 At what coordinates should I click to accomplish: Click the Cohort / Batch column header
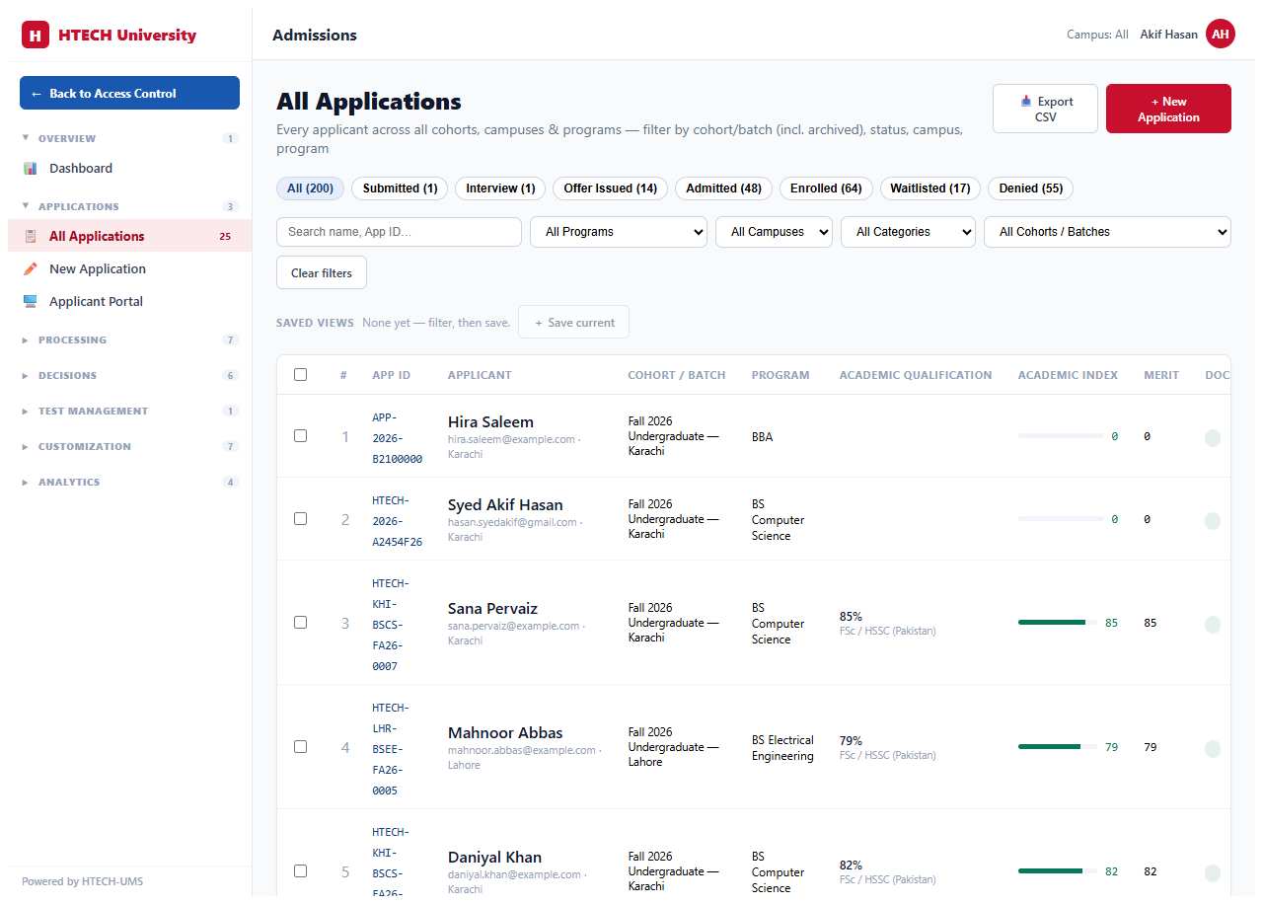click(x=677, y=375)
